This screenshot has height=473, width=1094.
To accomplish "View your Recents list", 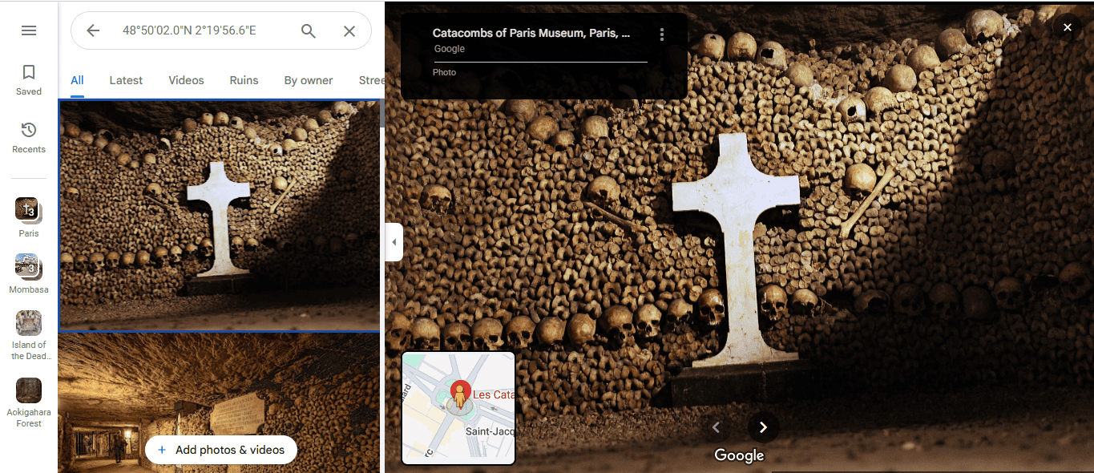I will click(x=29, y=136).
